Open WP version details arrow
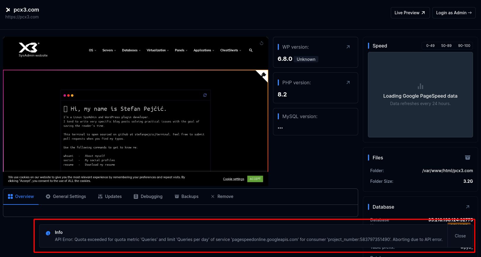481x257 pixels. click(x=348, y=47)
